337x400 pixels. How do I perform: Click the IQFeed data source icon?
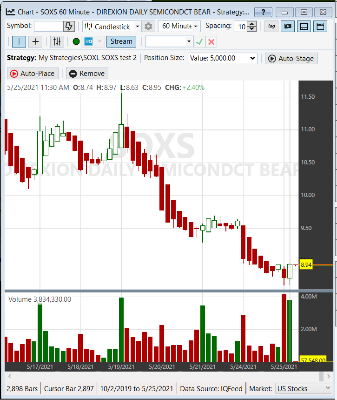click(x=88, y=41)
